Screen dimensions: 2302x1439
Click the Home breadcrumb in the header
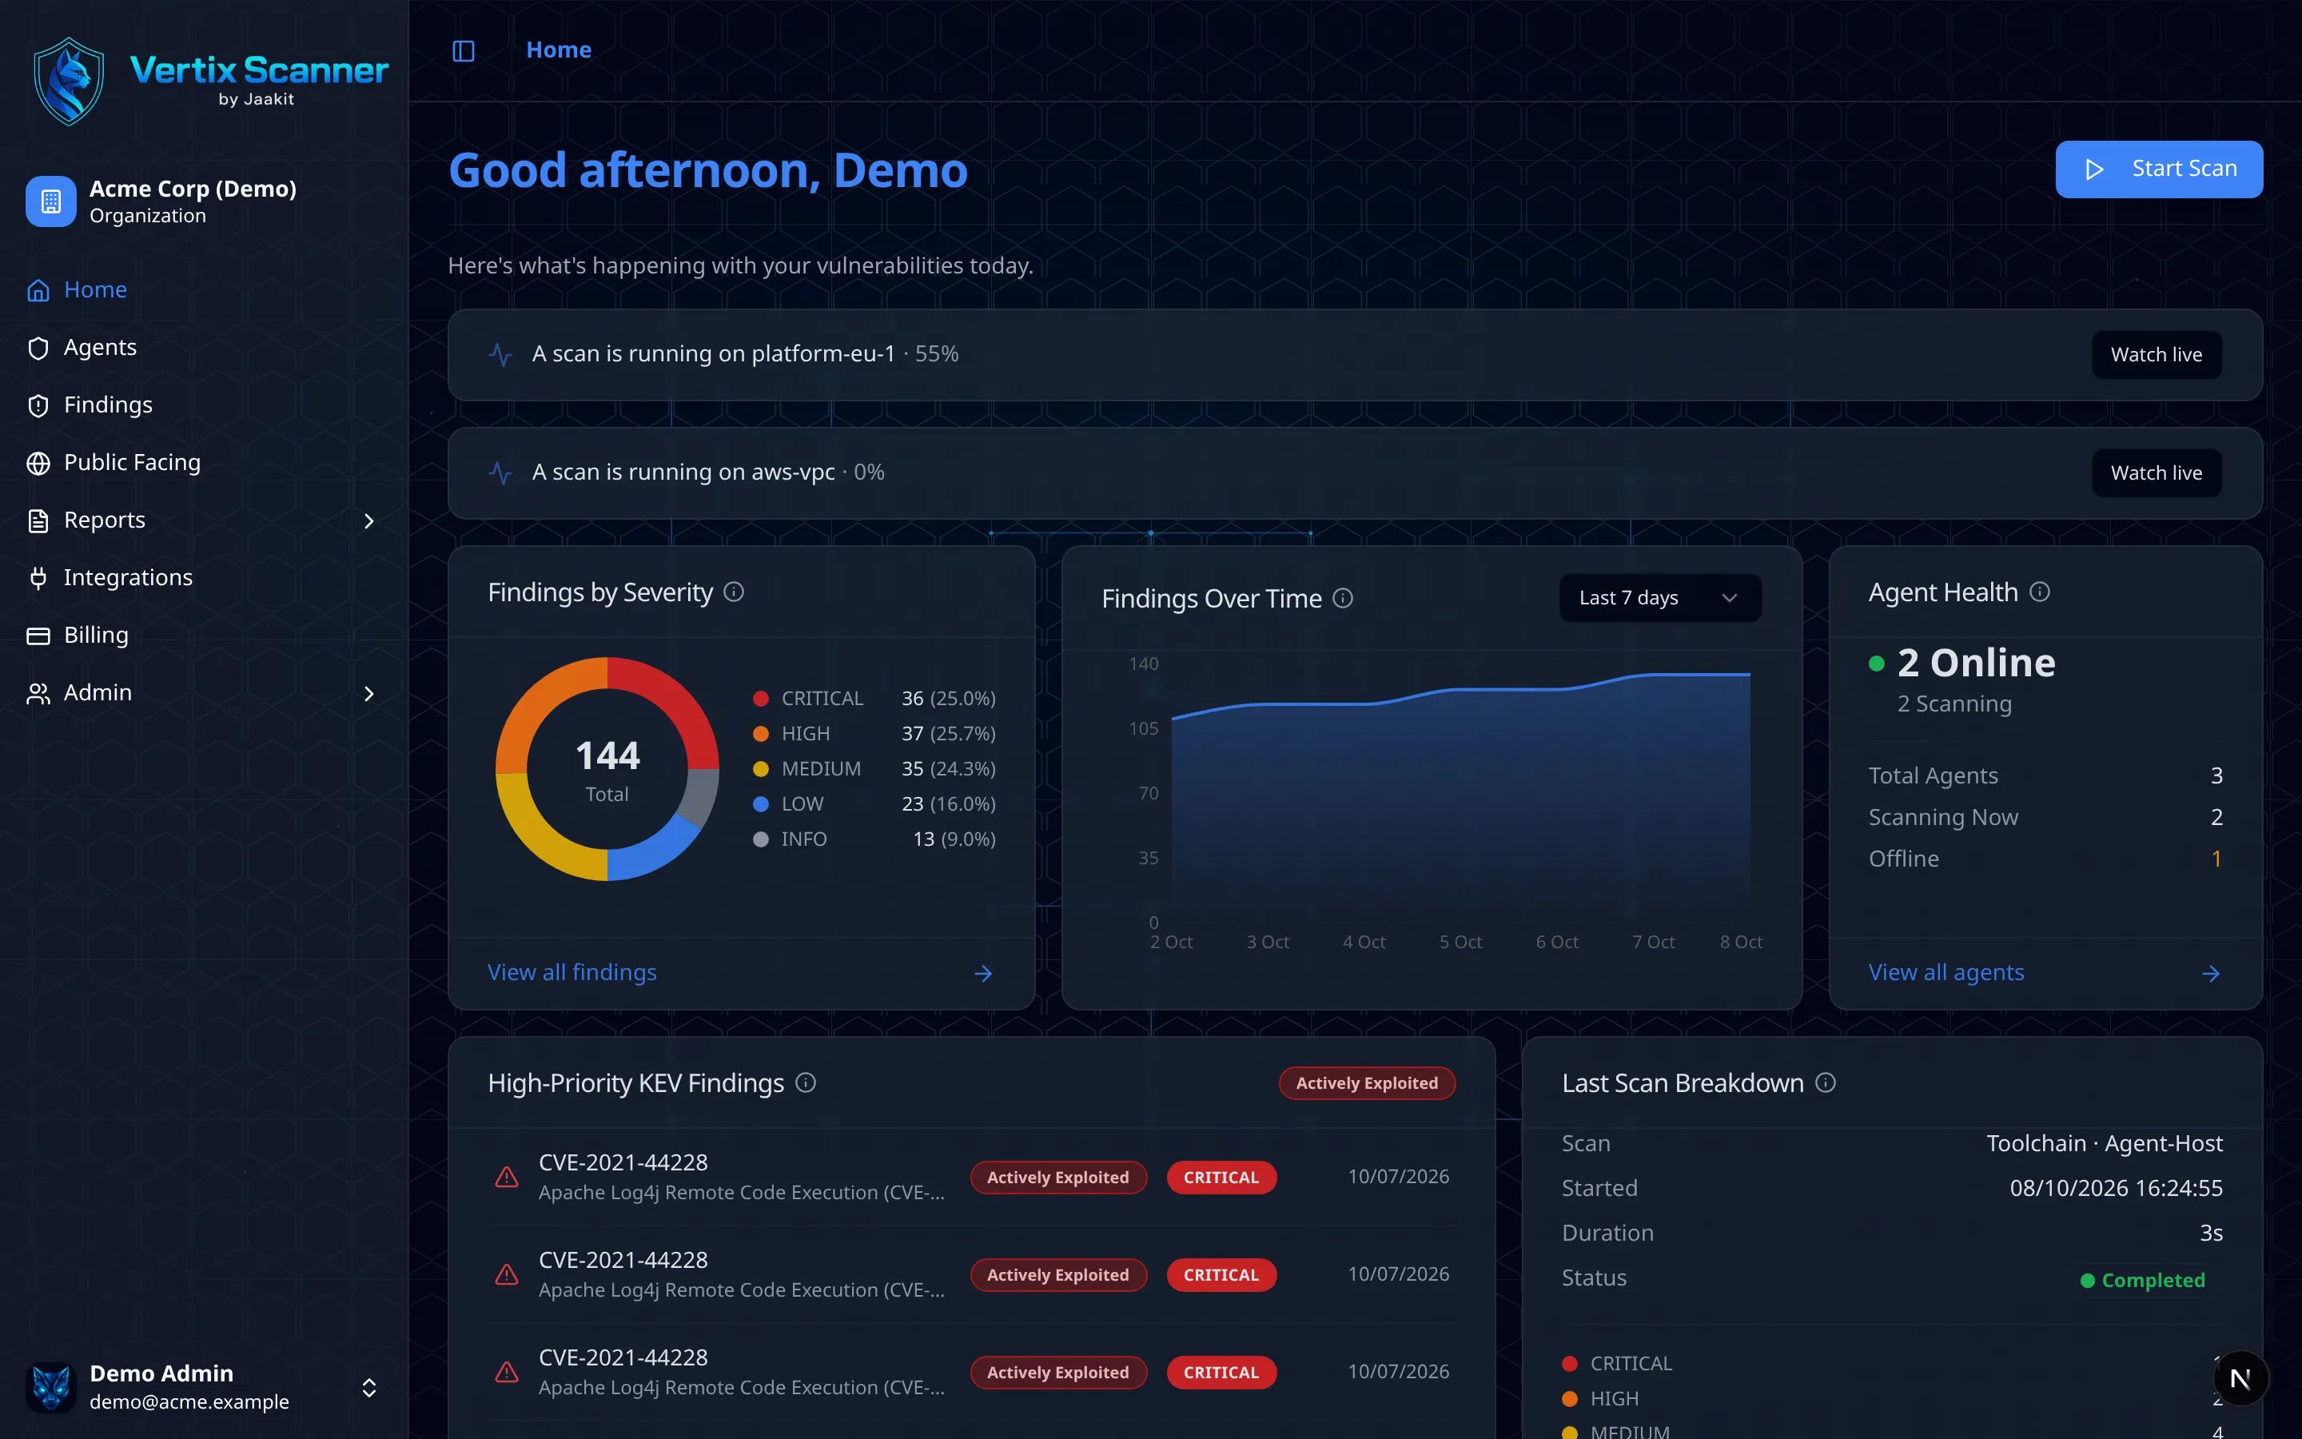[559, 50]
